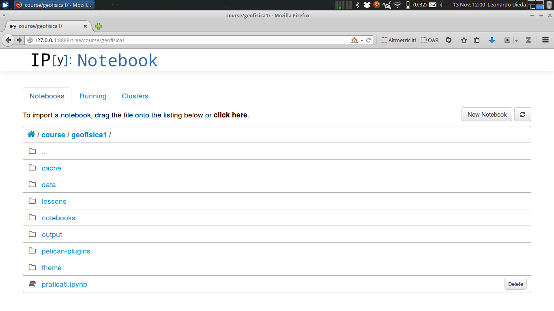Open the Dropbox tray icon

[367, 5]
